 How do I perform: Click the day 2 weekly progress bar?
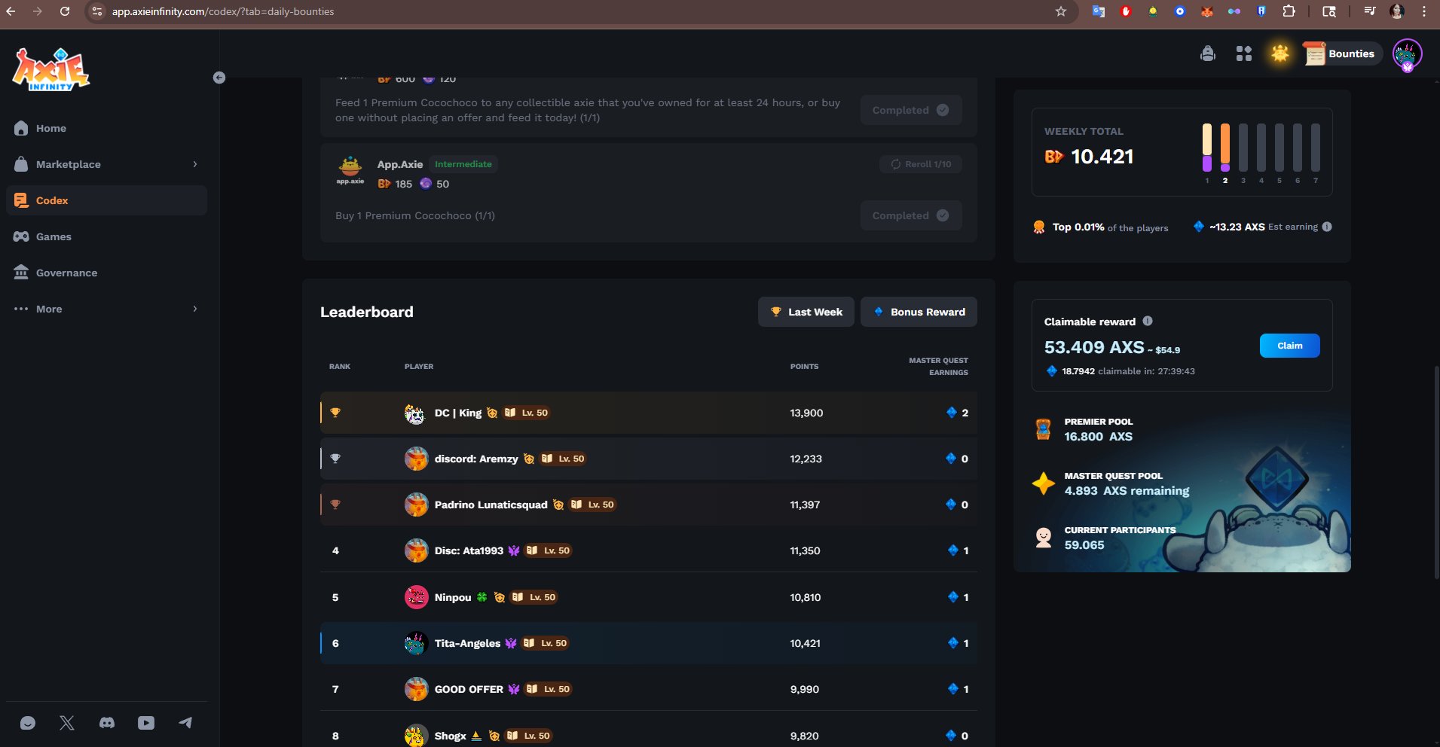[1225, 148]
